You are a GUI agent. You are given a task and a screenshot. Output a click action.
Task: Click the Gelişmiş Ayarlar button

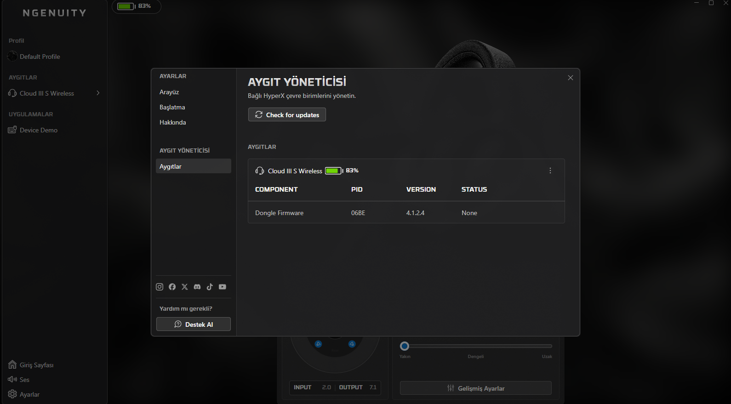click(x=476, y=388)
